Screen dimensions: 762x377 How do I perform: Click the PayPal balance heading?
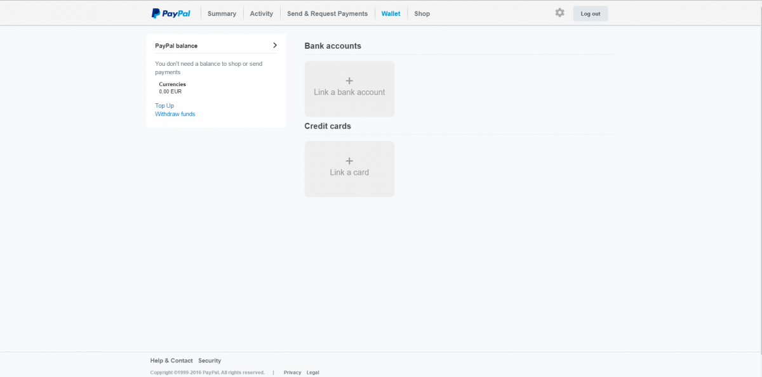[x=176, y=46]
